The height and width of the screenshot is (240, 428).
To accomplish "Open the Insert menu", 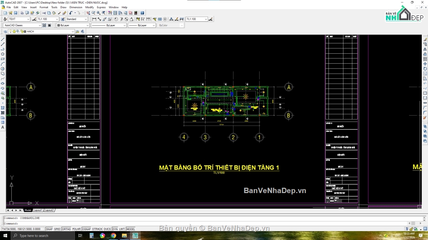I will click(x=33, y=7).
